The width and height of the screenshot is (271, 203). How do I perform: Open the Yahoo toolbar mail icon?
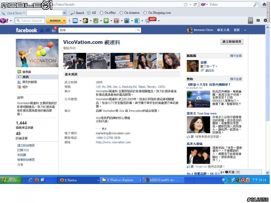(x=75, y=21)
